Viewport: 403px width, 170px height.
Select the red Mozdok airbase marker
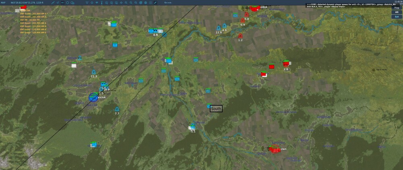coord(254,9)
